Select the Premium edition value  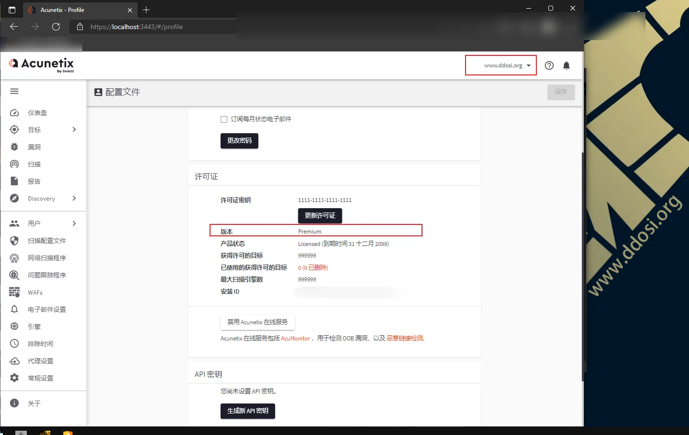pos(310,232)
